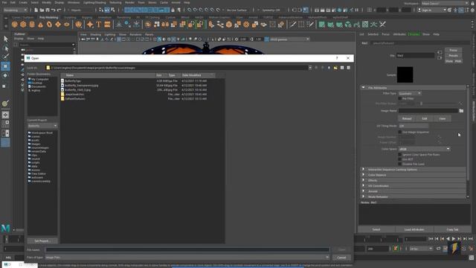The width and height of the screenshot is (476, 268).
Task: Click Load Attributes button at panel bottom
Action: 414,230
